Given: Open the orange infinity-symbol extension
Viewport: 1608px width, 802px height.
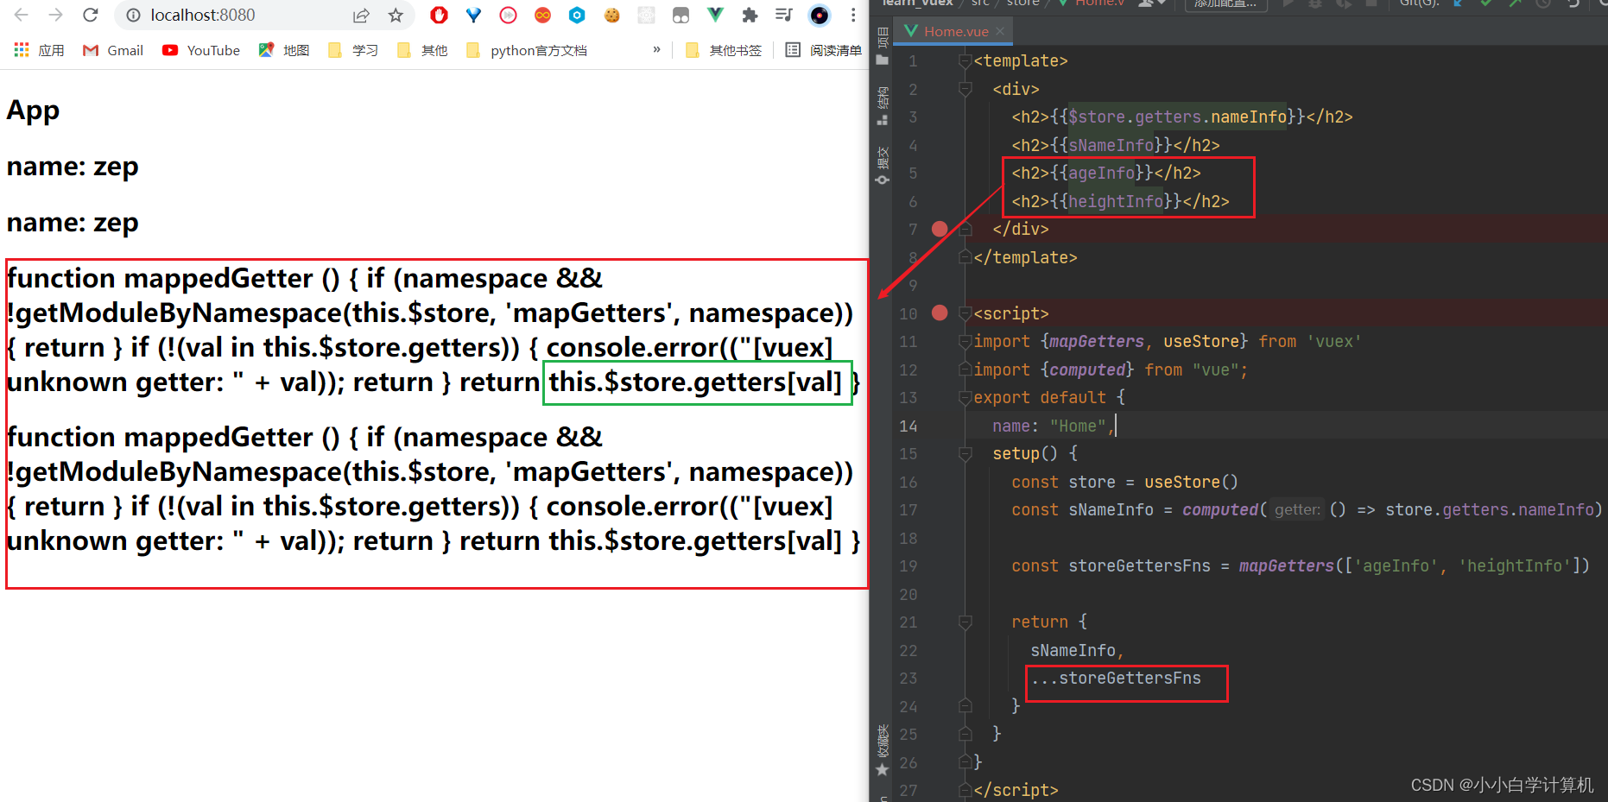Looking at the screenshot, I should click(542, 15).
